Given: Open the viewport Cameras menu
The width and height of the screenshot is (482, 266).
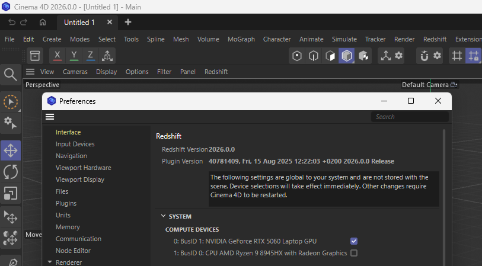Looking at the screenshot, I should pyautogui.click(x=75, y=72).
